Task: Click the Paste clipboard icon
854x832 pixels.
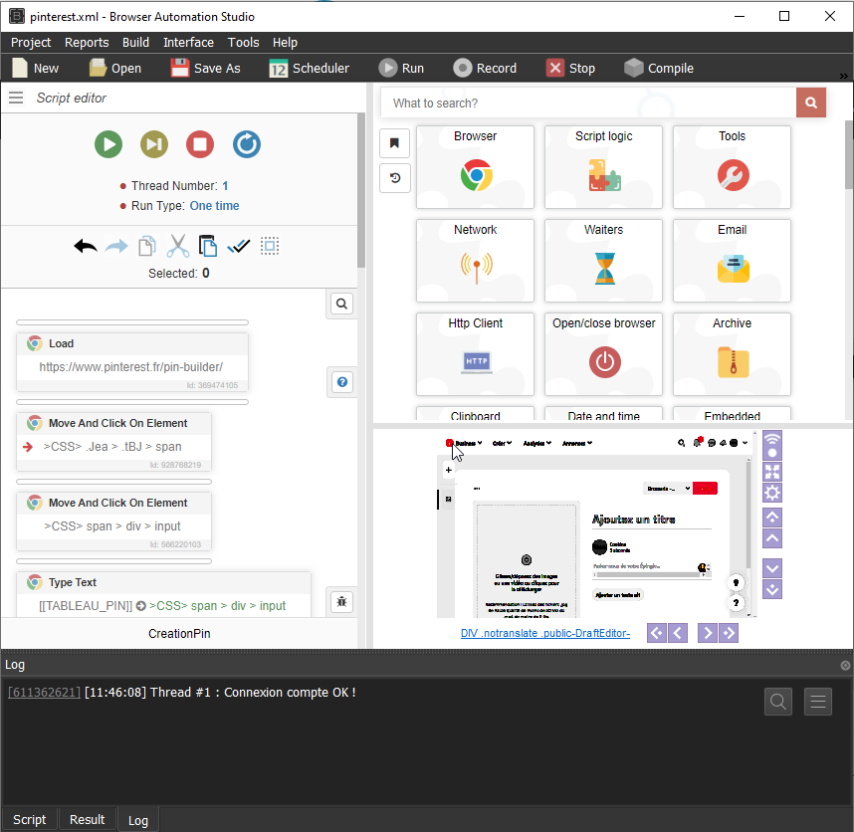Action: click(x=207, y=246)
